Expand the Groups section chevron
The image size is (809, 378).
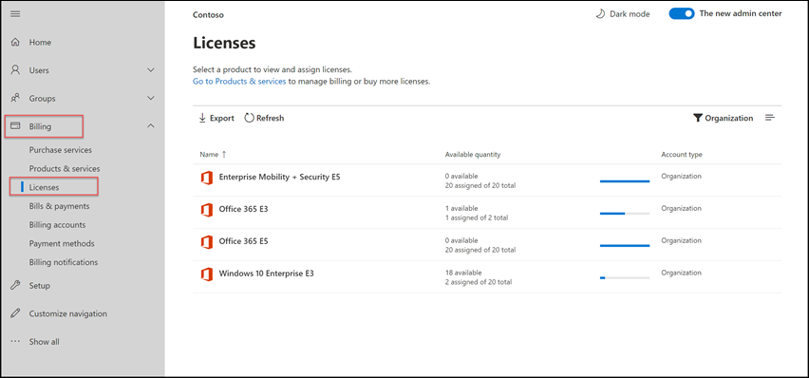tap(151, 98)
